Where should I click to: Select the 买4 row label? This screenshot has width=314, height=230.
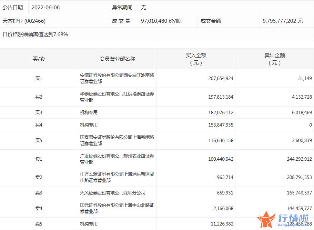[39, 125]
